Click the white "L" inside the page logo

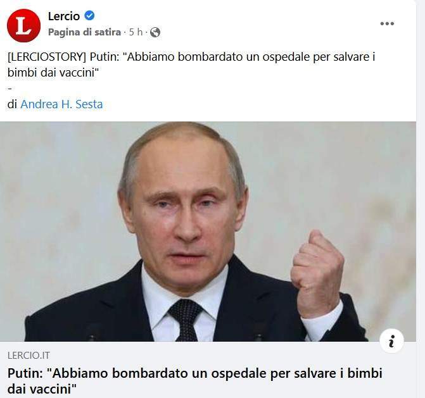(x=23, y=25)
